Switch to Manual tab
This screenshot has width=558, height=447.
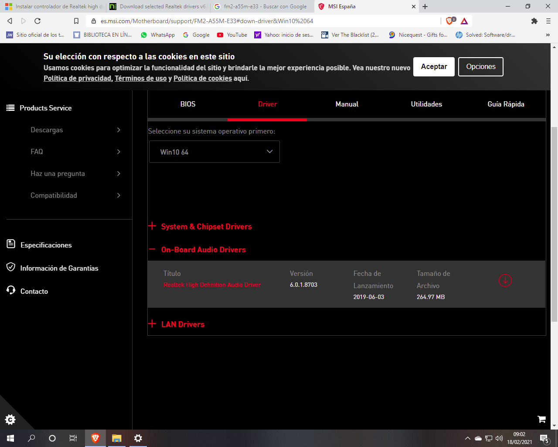click(347, 104)
